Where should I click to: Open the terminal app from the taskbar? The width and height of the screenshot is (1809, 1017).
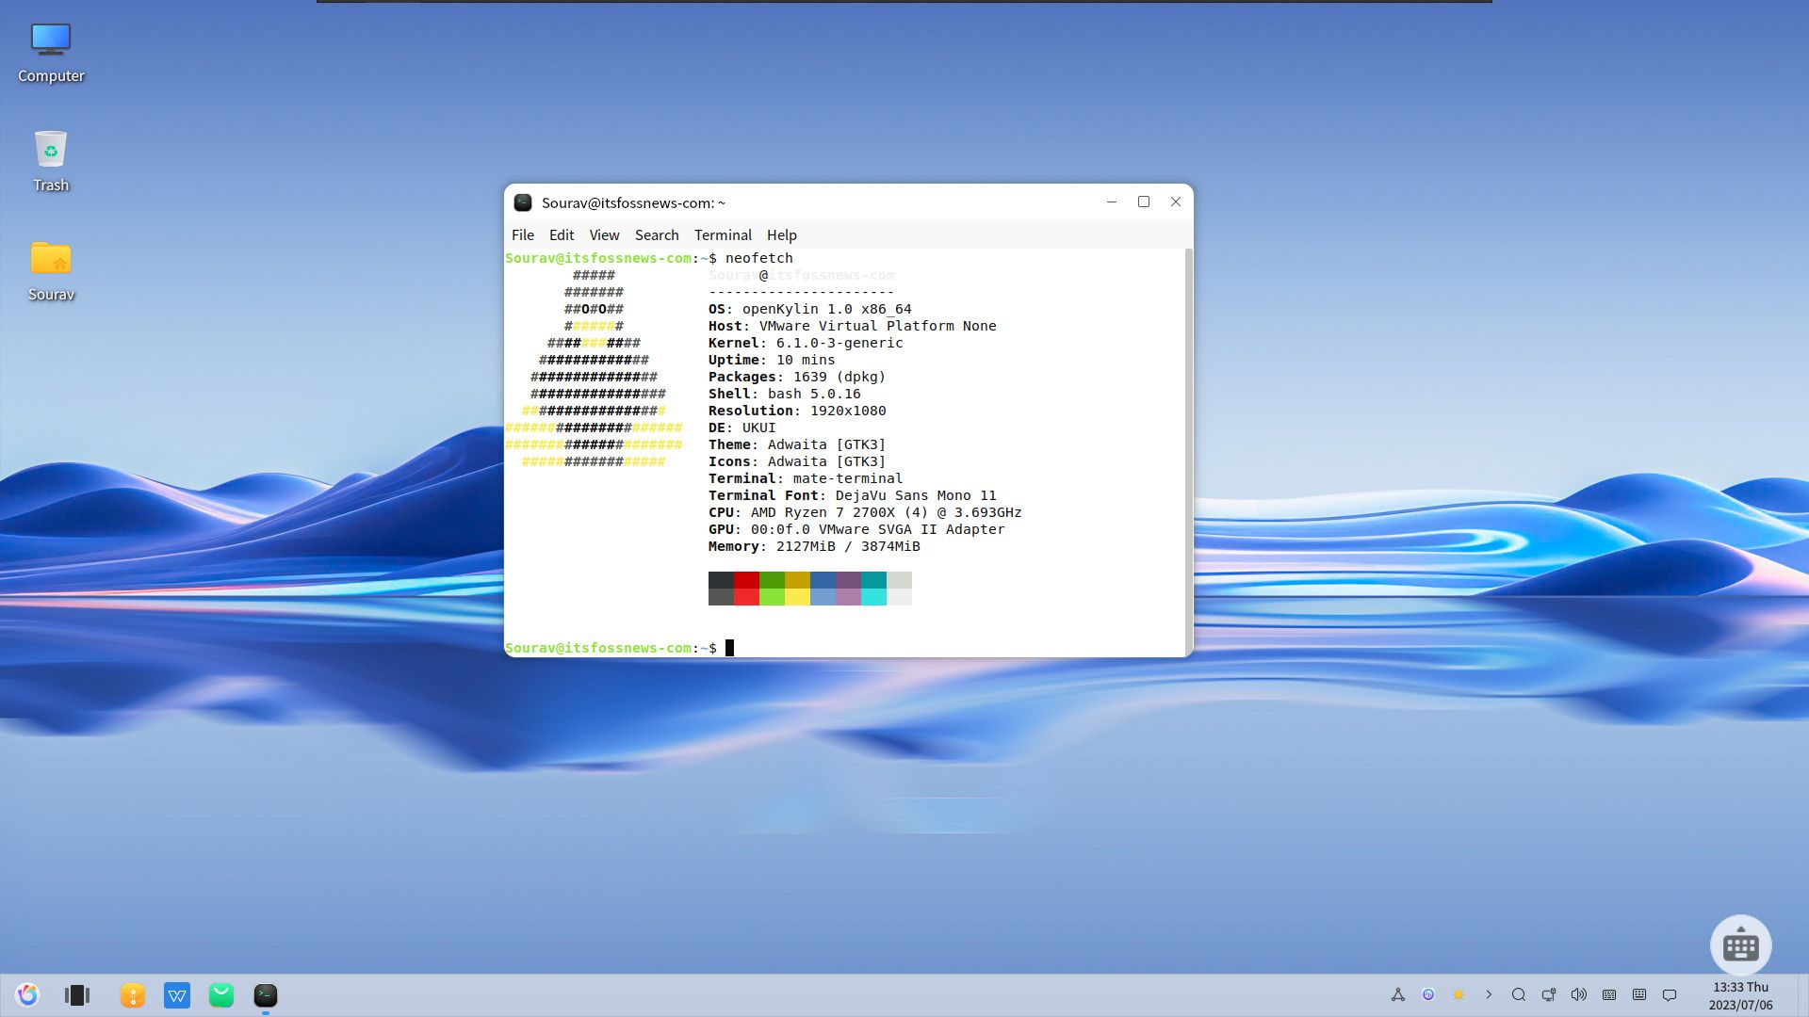(x=267, y=994)
